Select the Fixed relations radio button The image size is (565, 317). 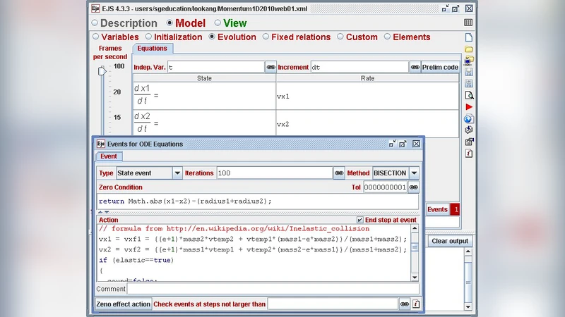tap(266, 37)
